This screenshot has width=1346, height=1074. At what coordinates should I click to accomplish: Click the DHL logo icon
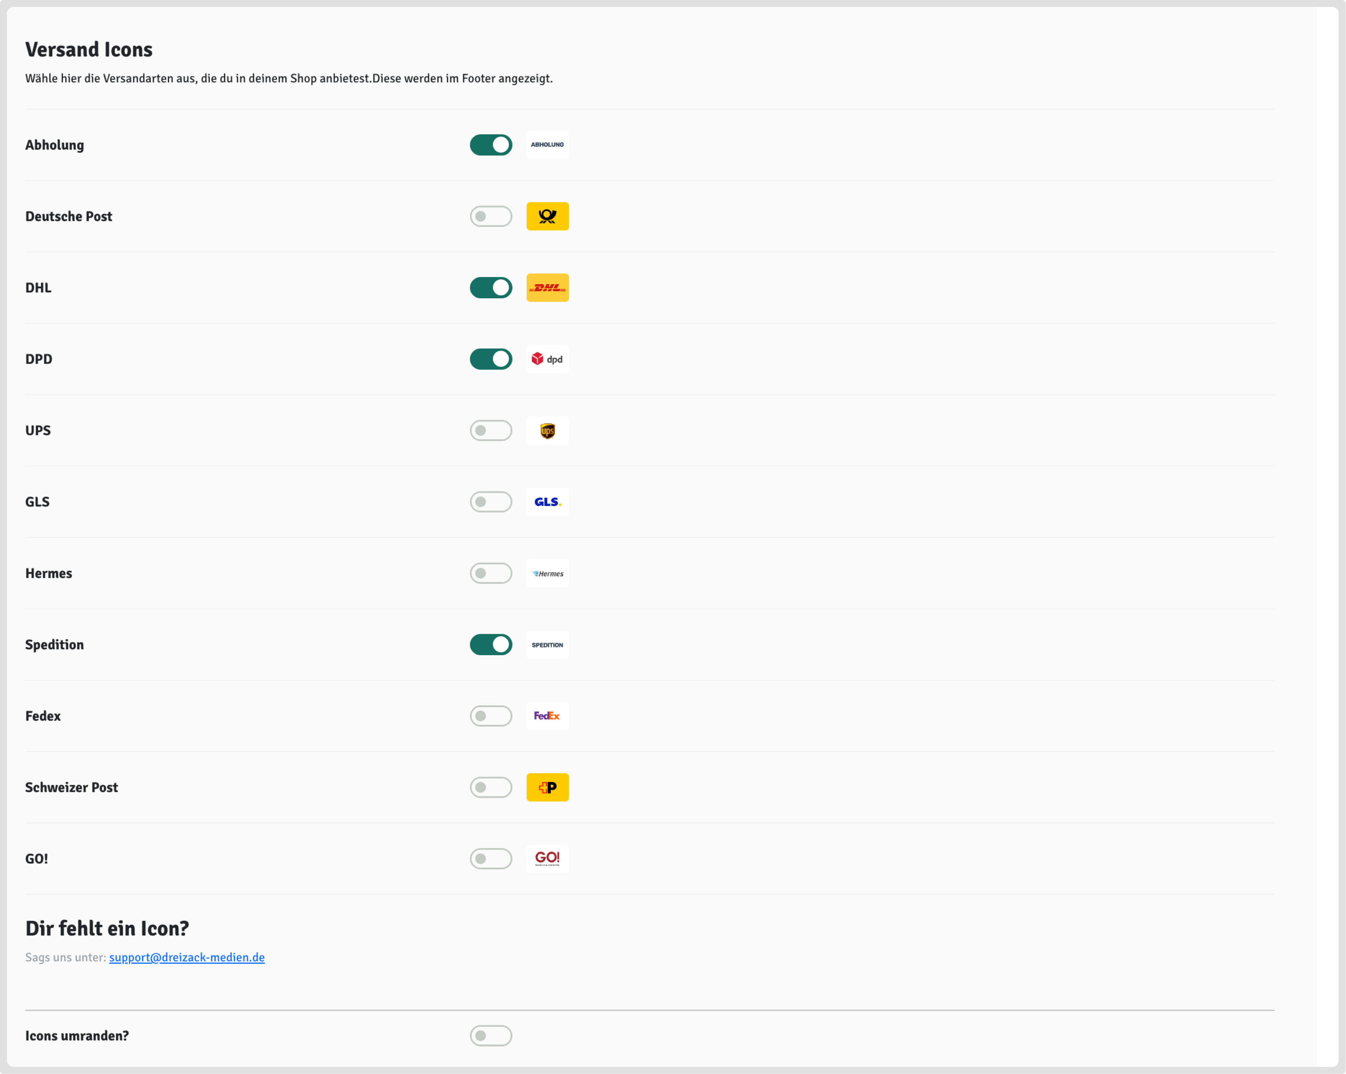(x=547, y=288)
